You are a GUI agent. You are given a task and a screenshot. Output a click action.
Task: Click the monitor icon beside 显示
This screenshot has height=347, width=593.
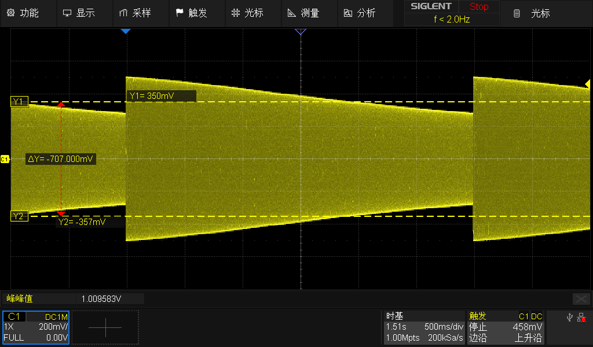click(x=67, y=13)
